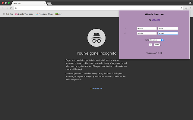Image resolution: width=193 pixels, height=120 pixels.
Task: Add a new word row with plus button
Action: (x=150, y=45)
